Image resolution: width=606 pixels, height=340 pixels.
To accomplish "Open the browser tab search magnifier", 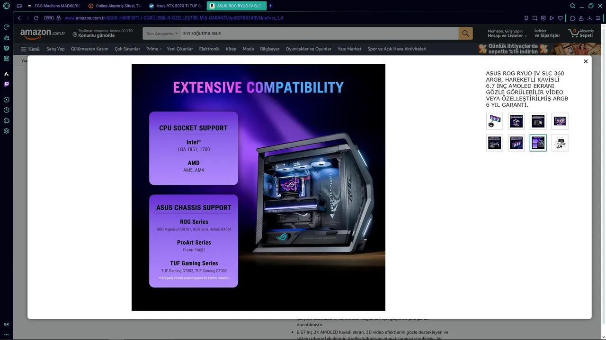I will [x=572, y=6].
